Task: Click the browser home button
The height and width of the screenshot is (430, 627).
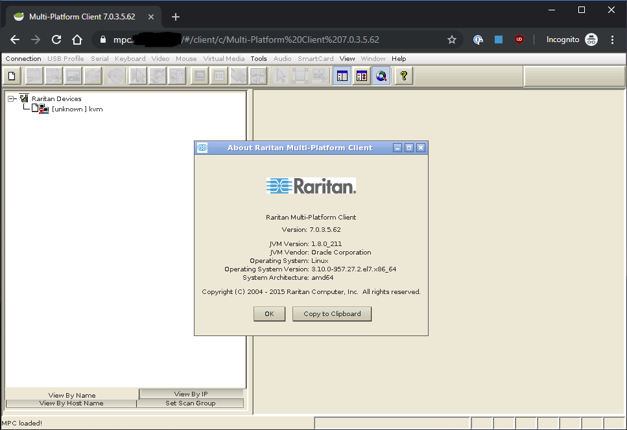Action: (x=77, y=40)
